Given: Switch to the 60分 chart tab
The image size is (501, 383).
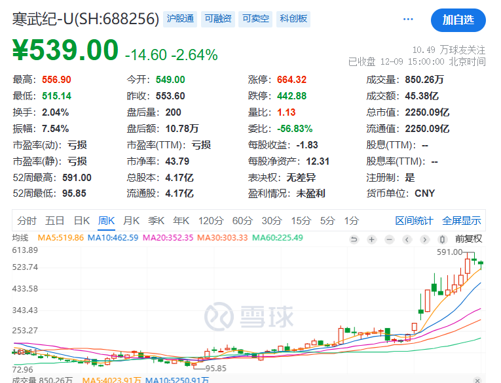Looking at the screenshot, I should (242, 221).
